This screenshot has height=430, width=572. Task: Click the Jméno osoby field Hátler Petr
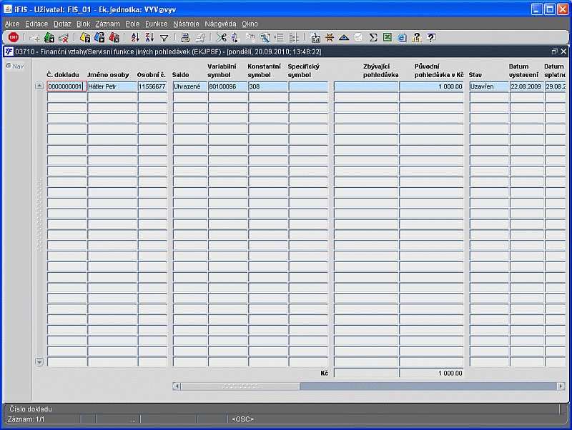112,86
